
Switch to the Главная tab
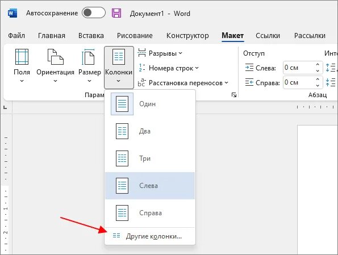[x=52, y=36]
